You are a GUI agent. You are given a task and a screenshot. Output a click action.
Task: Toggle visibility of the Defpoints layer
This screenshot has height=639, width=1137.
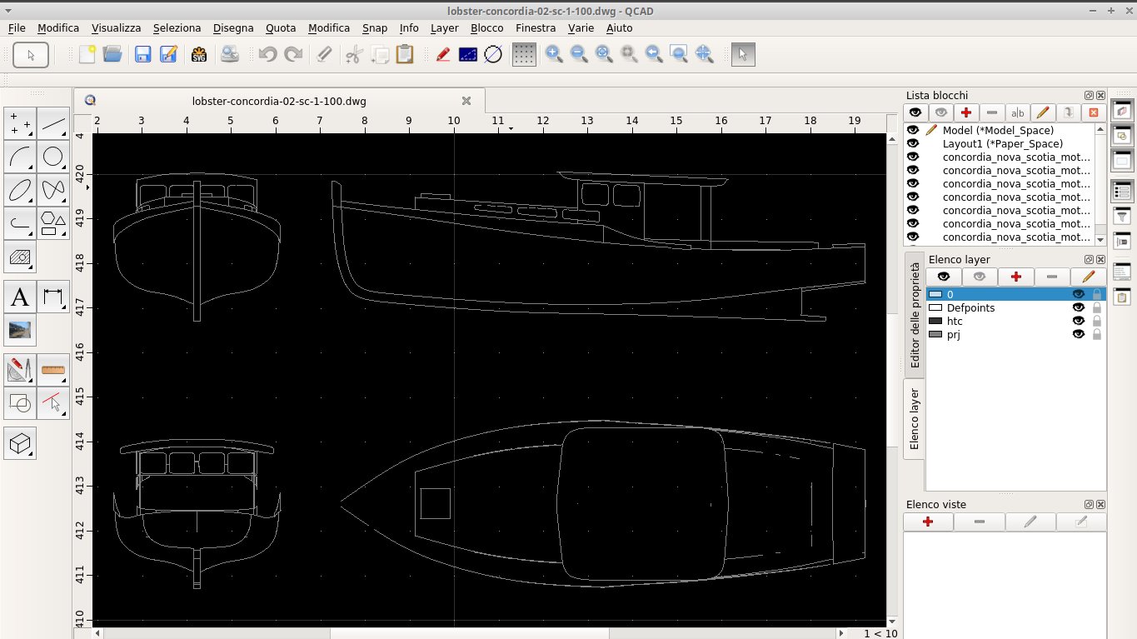pos(1079,307)
